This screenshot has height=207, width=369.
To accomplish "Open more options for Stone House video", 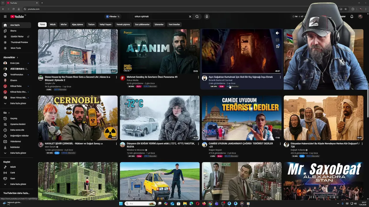I will (116, 77).
